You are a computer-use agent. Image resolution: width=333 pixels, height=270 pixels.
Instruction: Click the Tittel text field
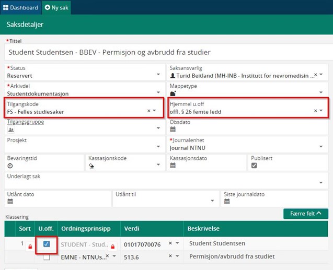168,52
